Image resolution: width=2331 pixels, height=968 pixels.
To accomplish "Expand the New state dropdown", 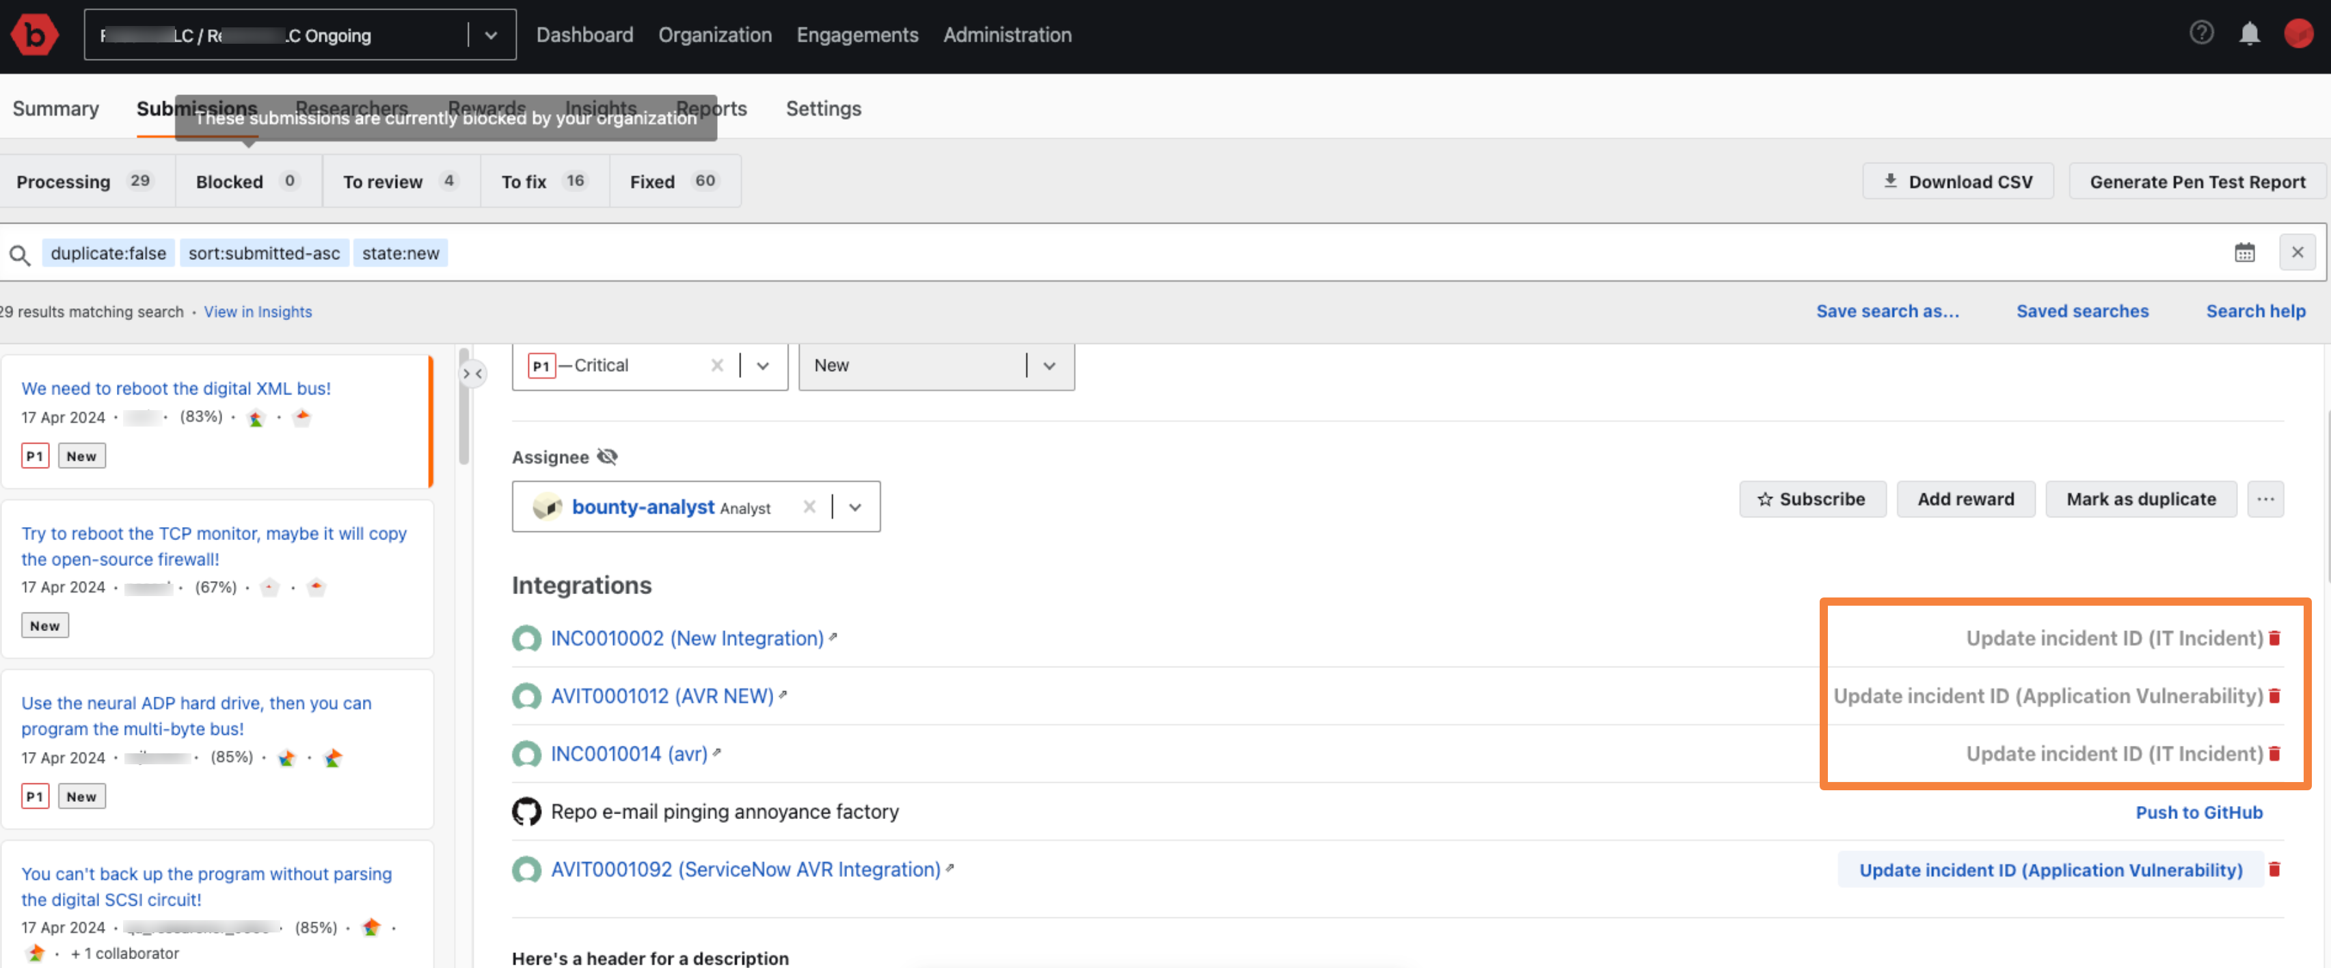I will (x=1049, y=366).
